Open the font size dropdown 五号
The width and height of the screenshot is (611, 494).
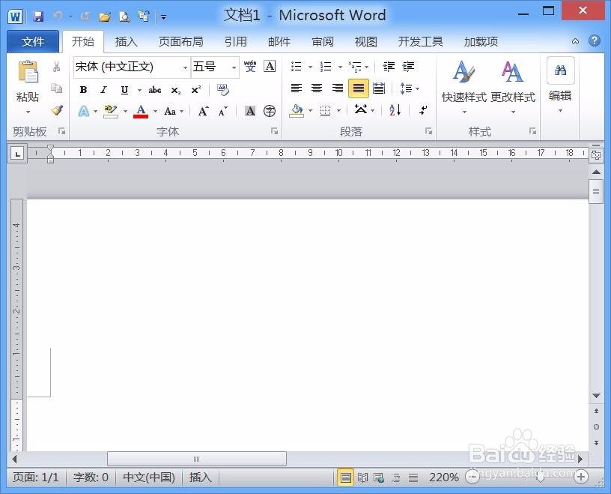(x=234, y=67)
